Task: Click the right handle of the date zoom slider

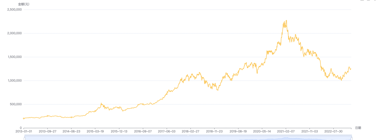Action: coord(352,138)
